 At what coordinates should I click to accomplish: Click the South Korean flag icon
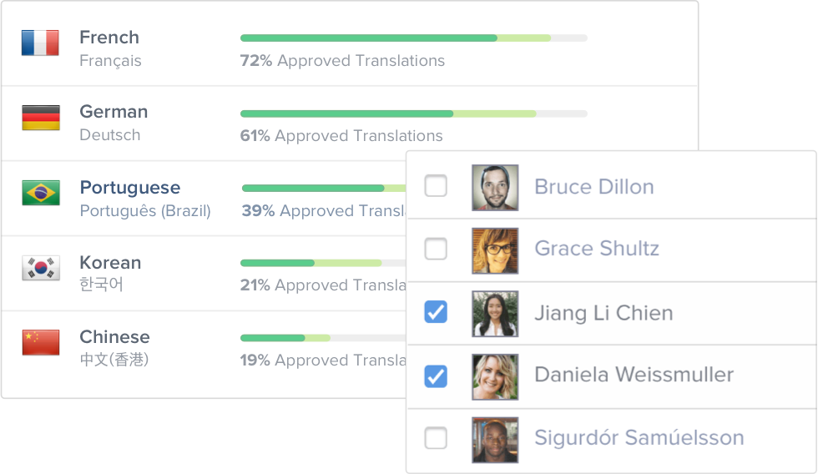tap(40, 268)
